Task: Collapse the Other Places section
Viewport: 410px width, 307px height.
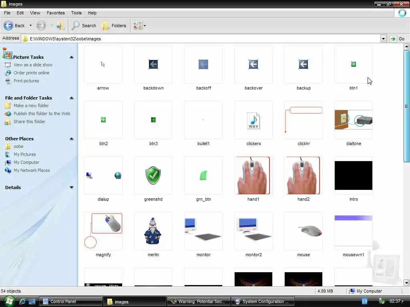Action: click(71, 139)
